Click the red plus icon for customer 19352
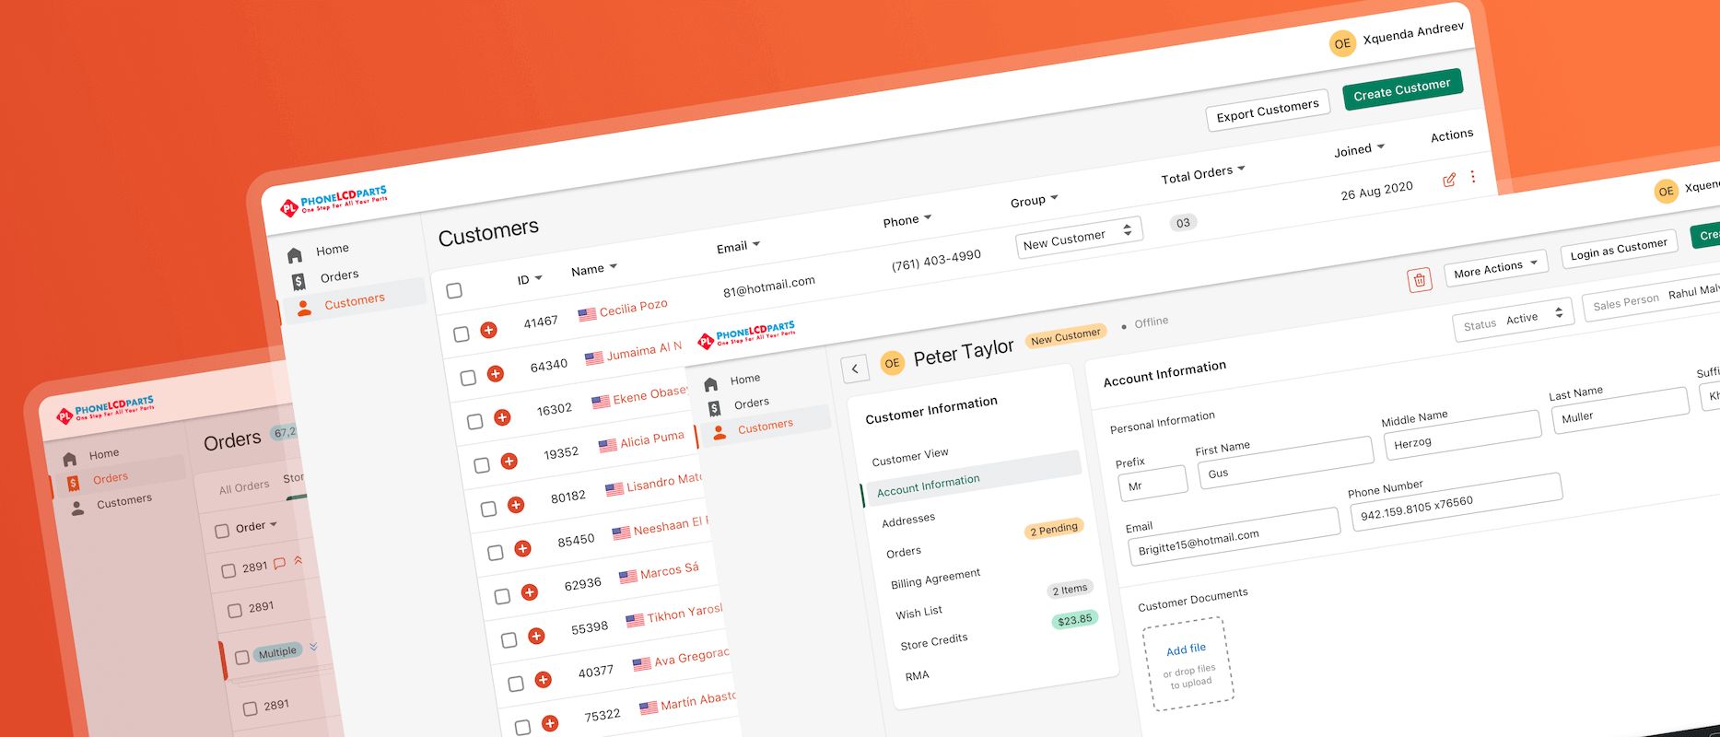The image size is (1720, 737). [509, 461]
